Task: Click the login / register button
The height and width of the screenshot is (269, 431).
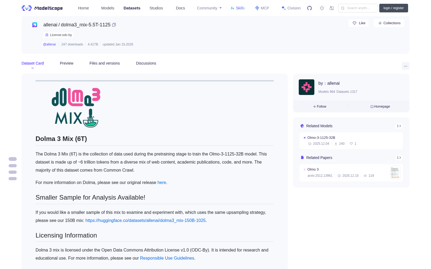Action: [394, 8]
